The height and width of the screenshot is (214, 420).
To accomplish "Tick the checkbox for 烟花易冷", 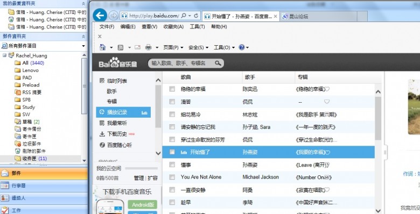I will [172, 114].
